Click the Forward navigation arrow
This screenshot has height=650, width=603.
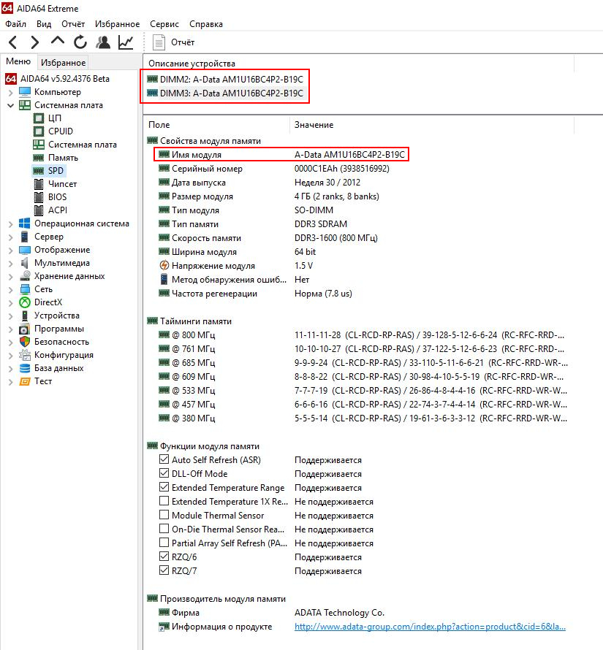coord(35,42)
